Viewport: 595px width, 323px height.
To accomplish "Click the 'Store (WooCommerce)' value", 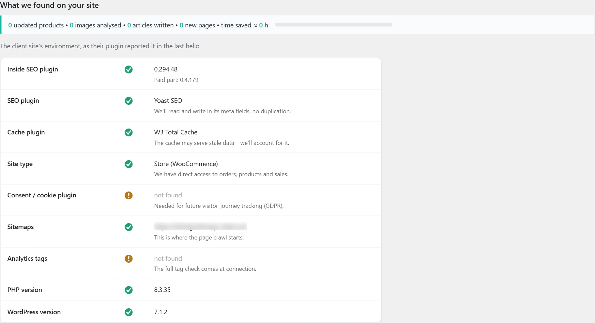I will click(186, 164).
